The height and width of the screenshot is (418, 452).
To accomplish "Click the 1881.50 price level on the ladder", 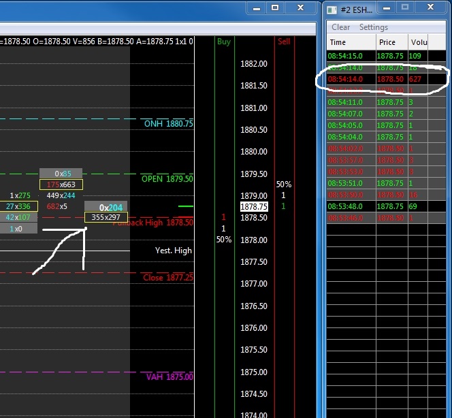I will [x=254, y=86].
